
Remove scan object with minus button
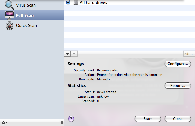point(74,54)
